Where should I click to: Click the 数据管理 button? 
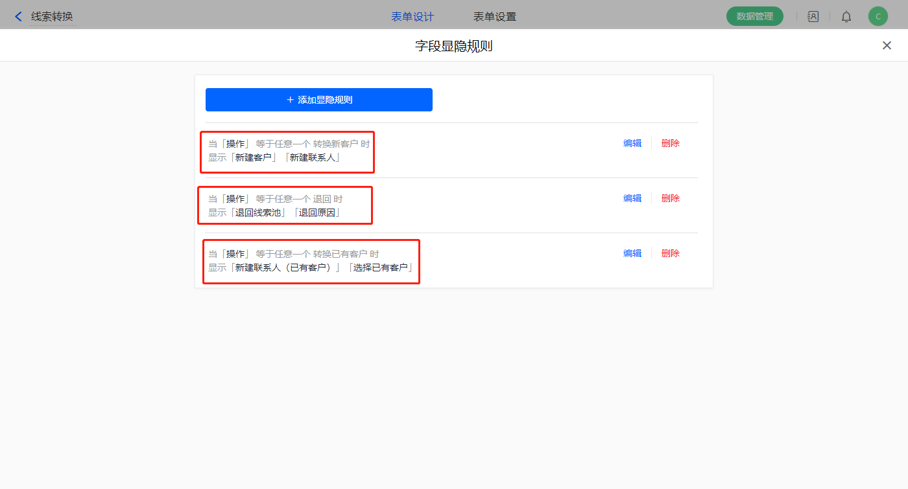click(x=754, y=17)
